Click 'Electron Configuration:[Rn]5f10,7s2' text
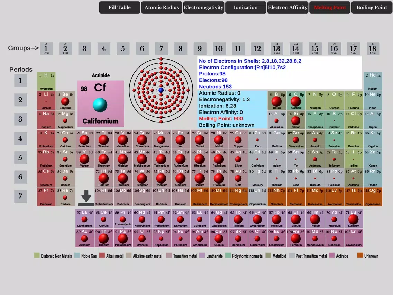393x295 pixels. click(x=243, y=67)
